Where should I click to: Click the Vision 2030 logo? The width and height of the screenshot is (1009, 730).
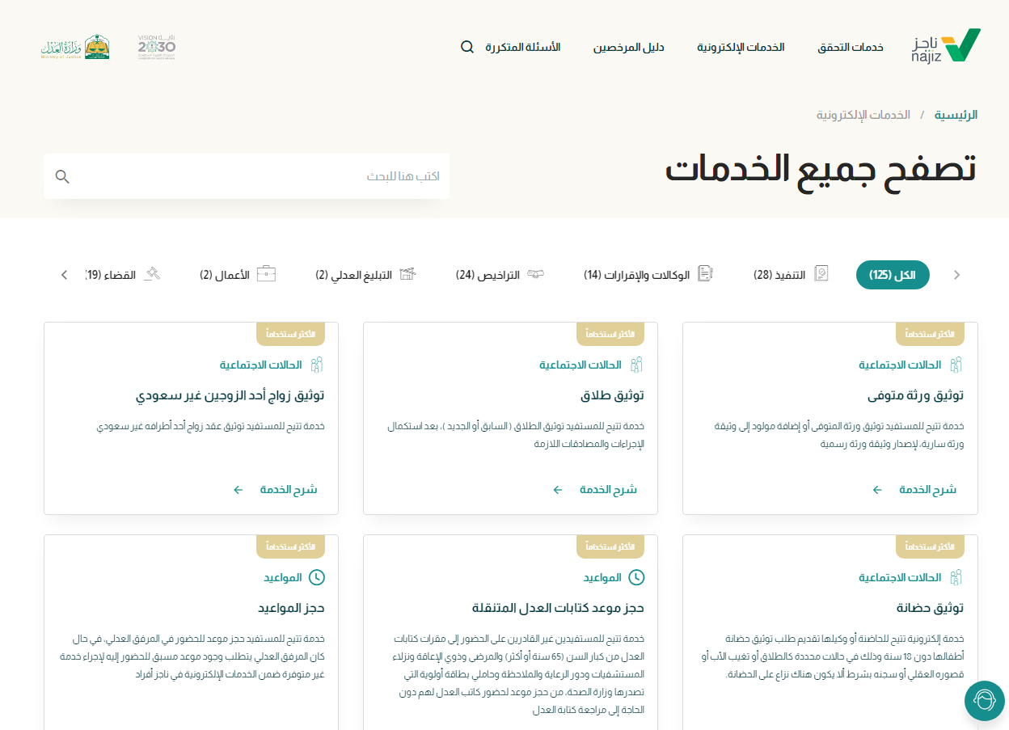point(157,47)
